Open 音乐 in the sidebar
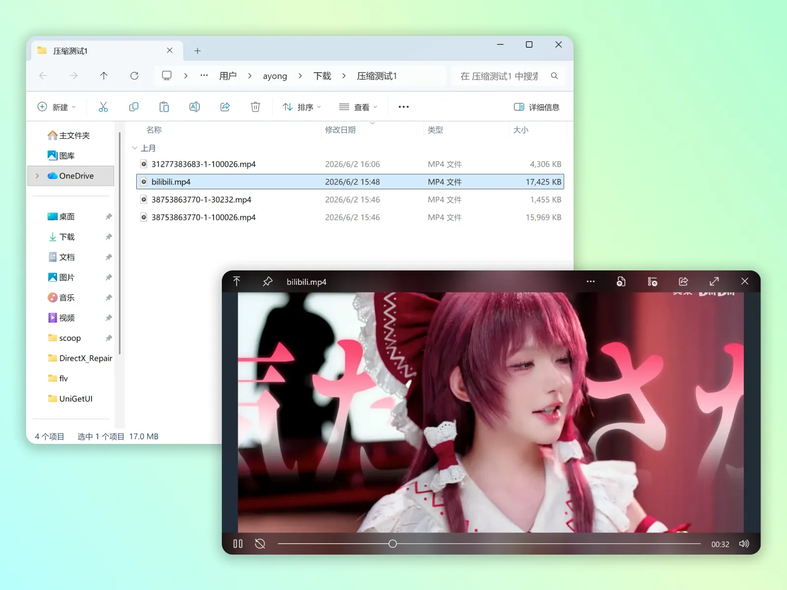The width and height of the screenshot is (787, 590). click(x=61, y=297)
